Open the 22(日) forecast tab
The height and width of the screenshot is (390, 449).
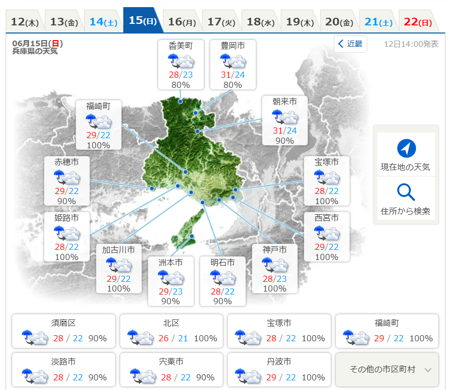click(418, 21)
